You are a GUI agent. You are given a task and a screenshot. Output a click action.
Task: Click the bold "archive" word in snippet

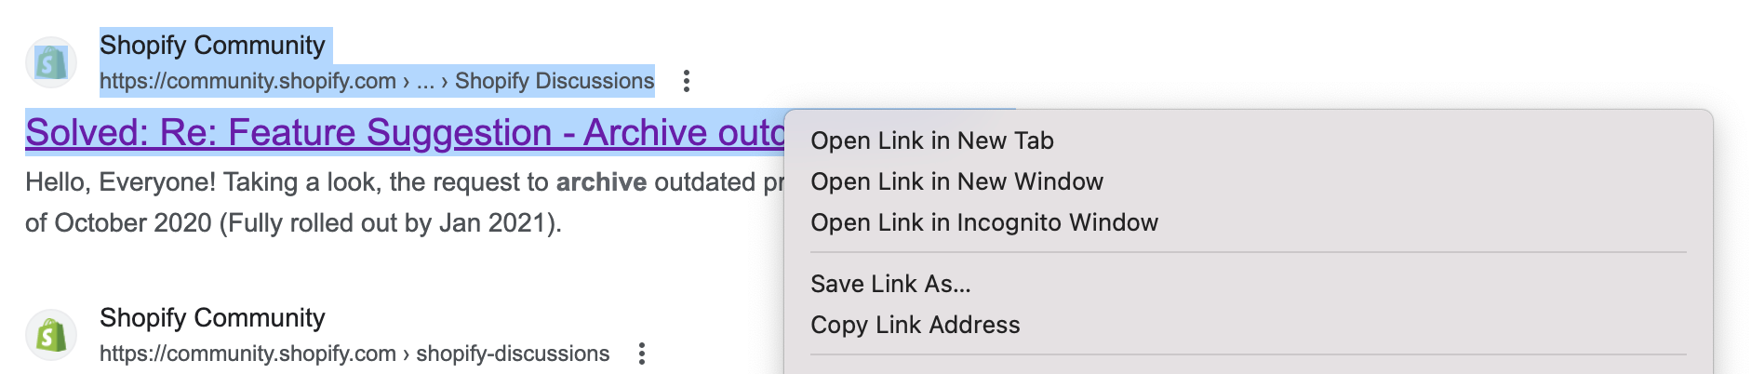[x=601, y=181]
